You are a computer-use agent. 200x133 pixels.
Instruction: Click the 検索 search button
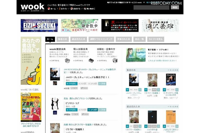click(x=175, y=7)
